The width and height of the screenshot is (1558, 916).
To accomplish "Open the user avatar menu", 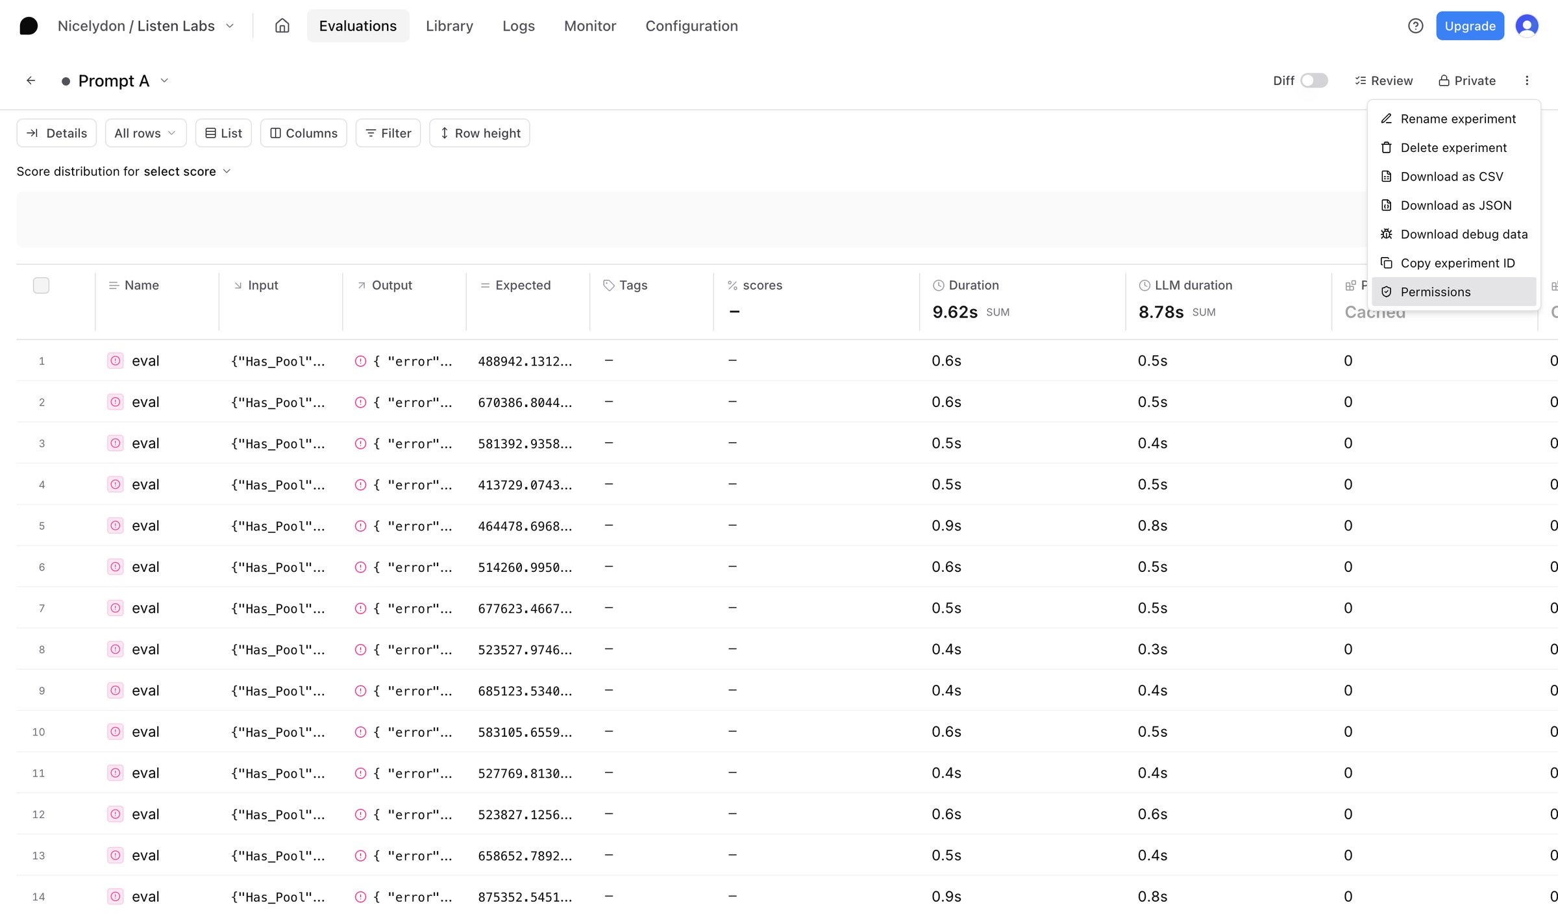I will coord(1527,26).
